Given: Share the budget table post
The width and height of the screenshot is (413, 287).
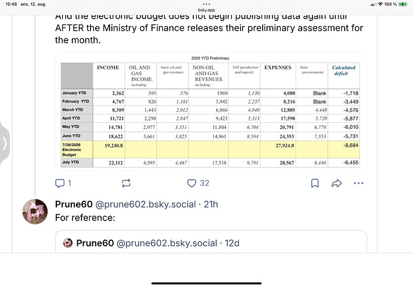Looking at the screenshot, I should click(x=336, y=183).
